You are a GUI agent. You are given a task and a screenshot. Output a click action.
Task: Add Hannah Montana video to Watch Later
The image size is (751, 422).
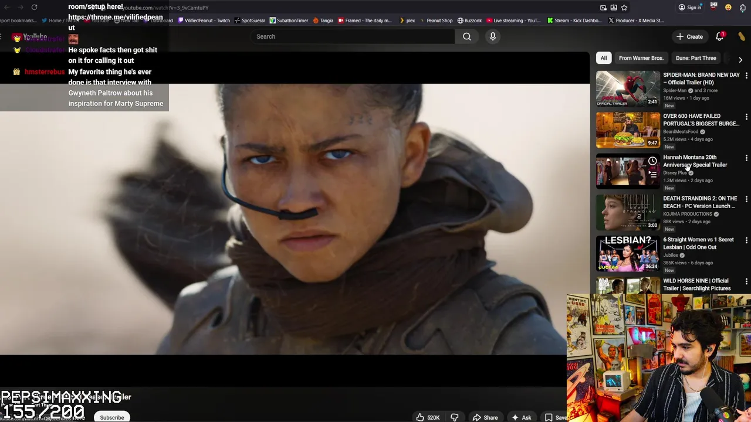pos(652,161)
